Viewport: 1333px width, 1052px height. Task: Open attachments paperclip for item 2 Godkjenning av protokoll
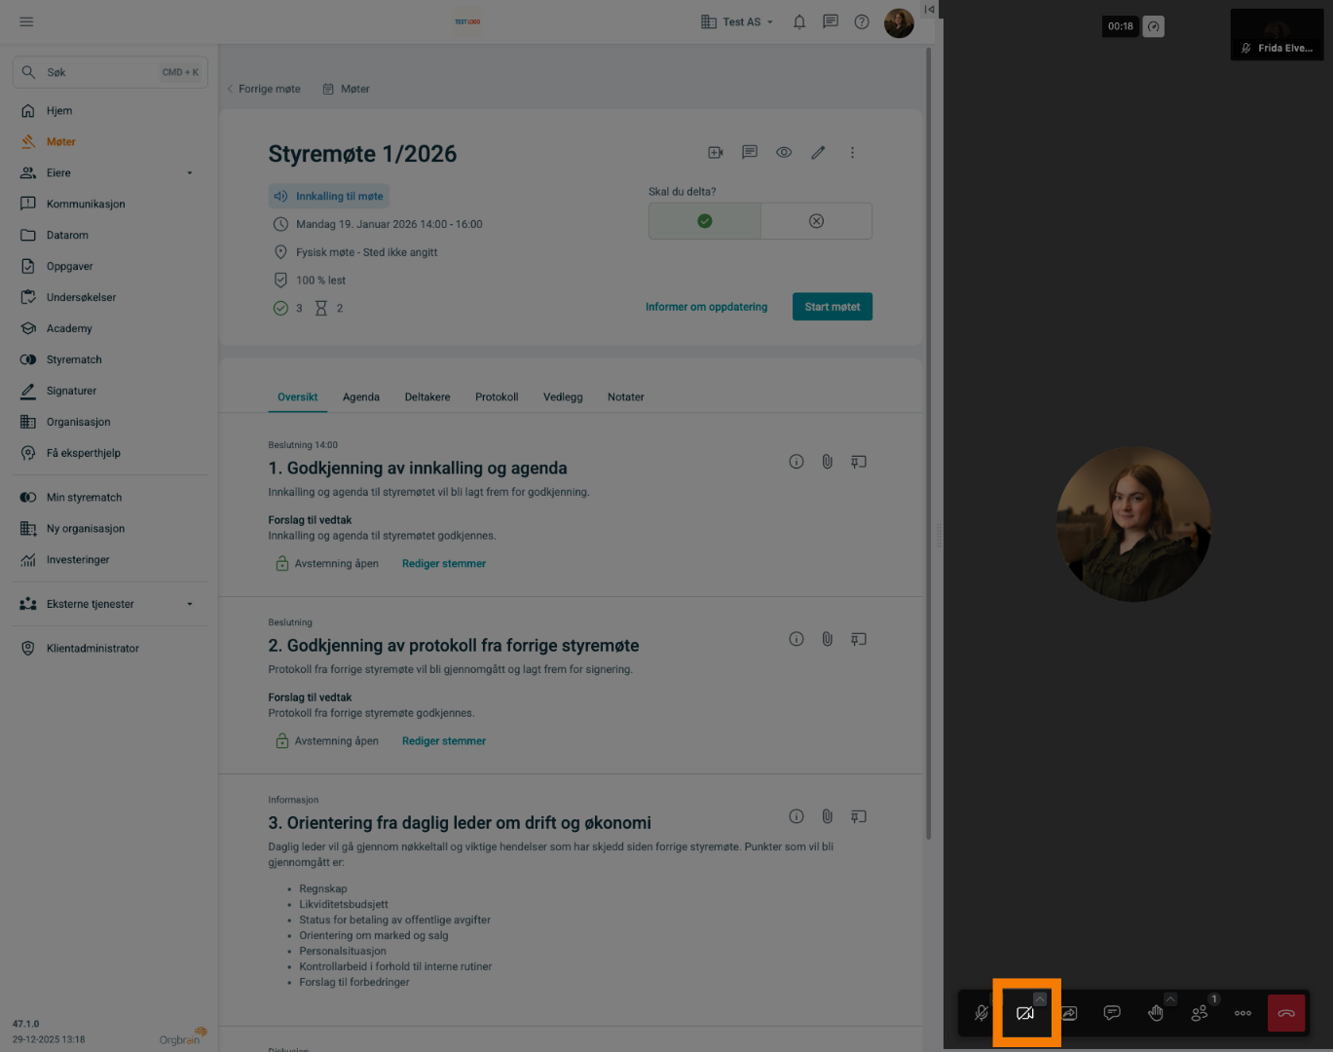(x=827, y=639)
